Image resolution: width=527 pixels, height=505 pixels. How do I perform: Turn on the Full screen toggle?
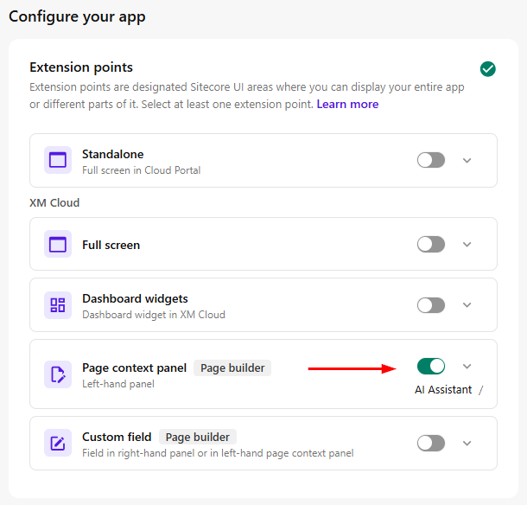coord(430,245)
